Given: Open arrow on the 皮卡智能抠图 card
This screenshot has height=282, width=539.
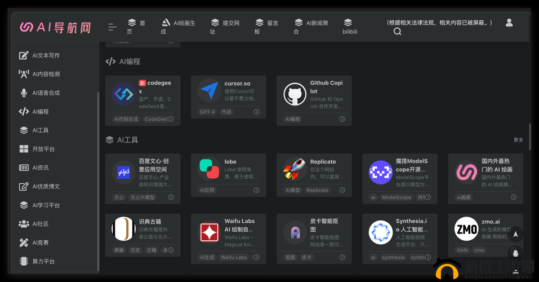Looking at the screenshot, I should coord(342,257).
